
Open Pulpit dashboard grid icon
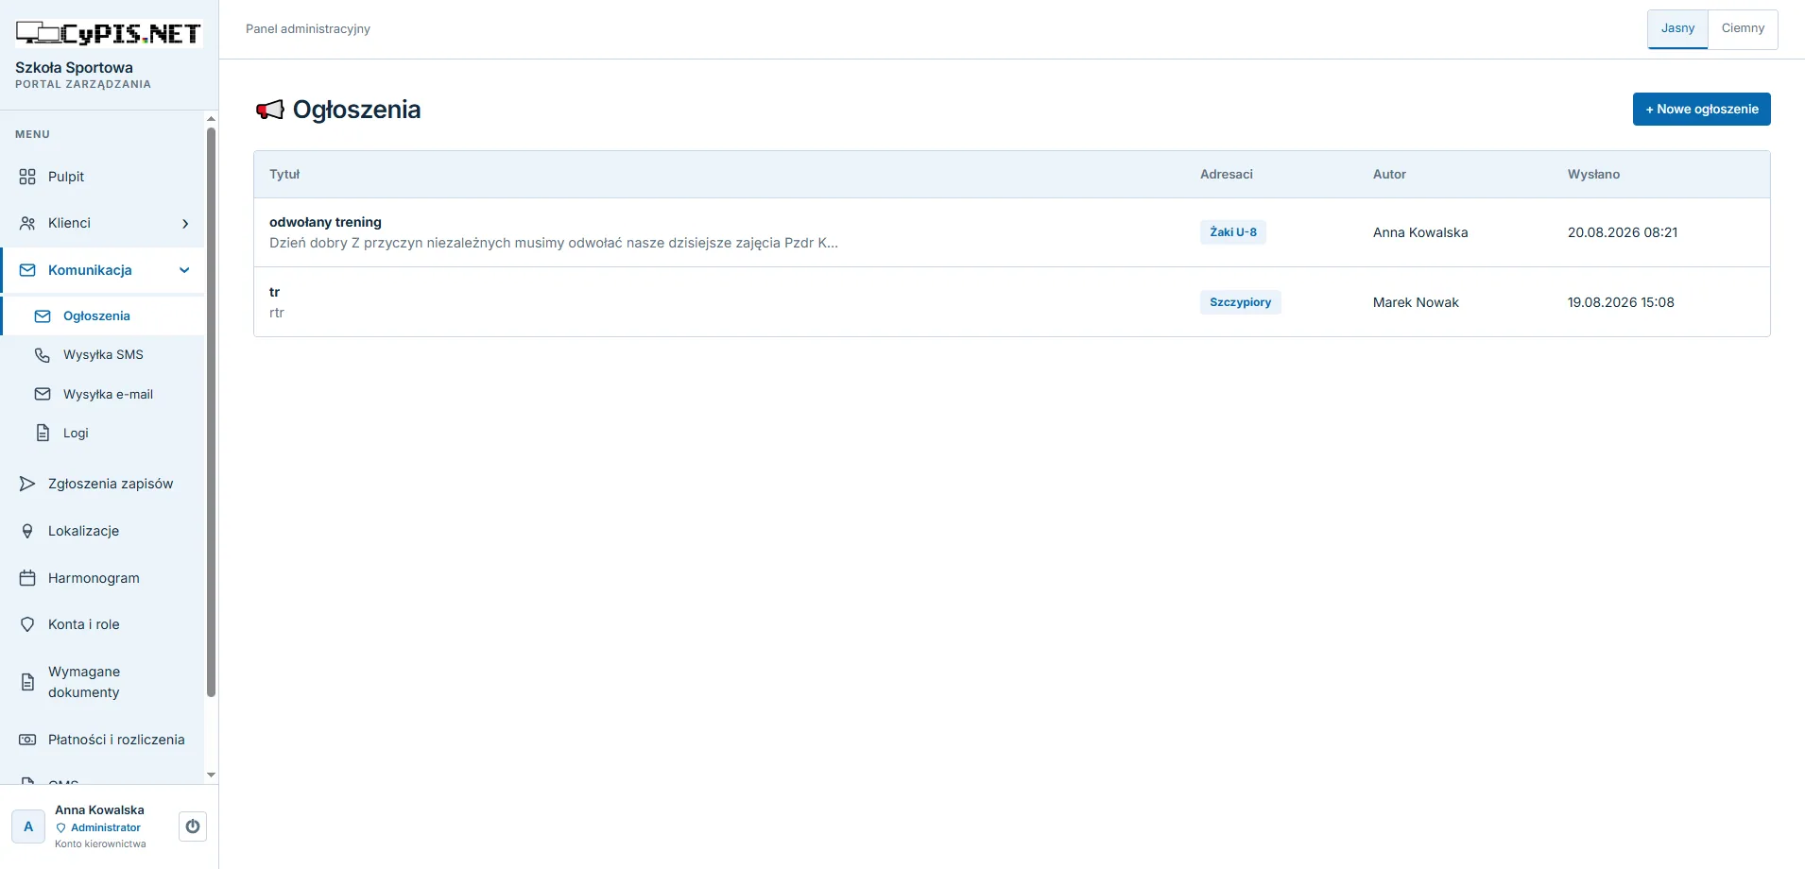(27, 177)
